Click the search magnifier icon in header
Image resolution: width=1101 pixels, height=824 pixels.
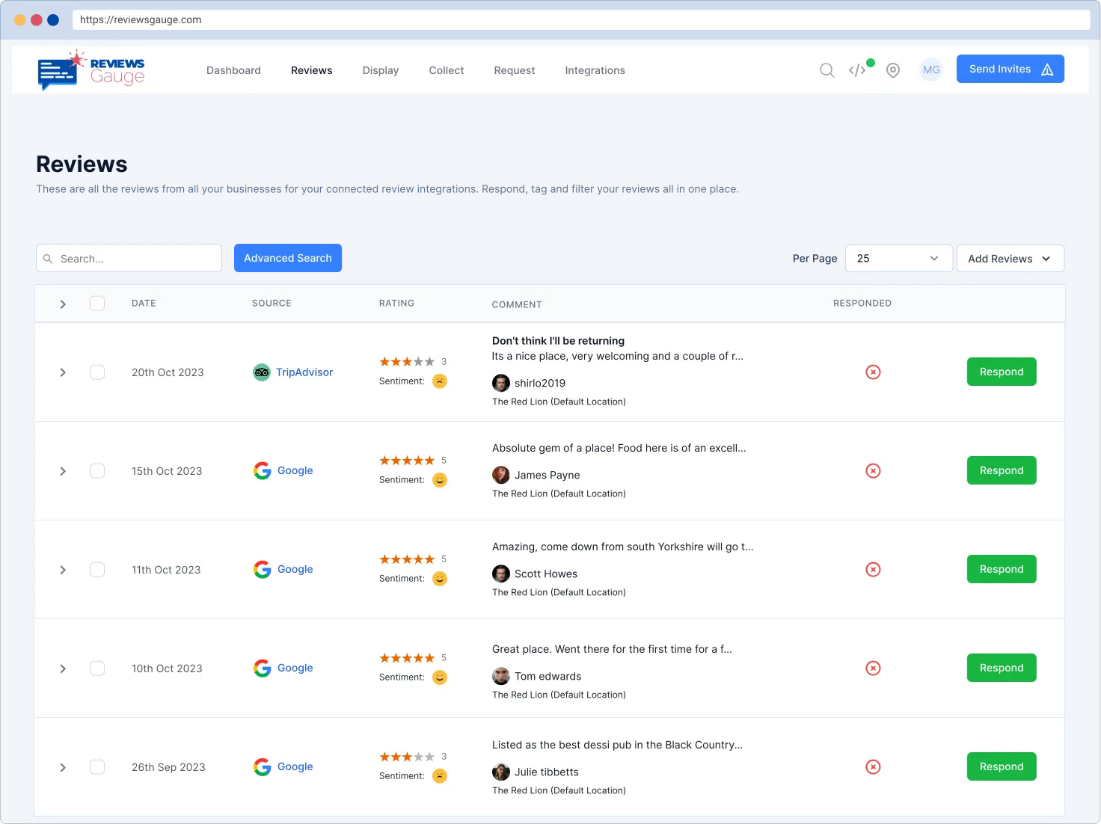826,70
